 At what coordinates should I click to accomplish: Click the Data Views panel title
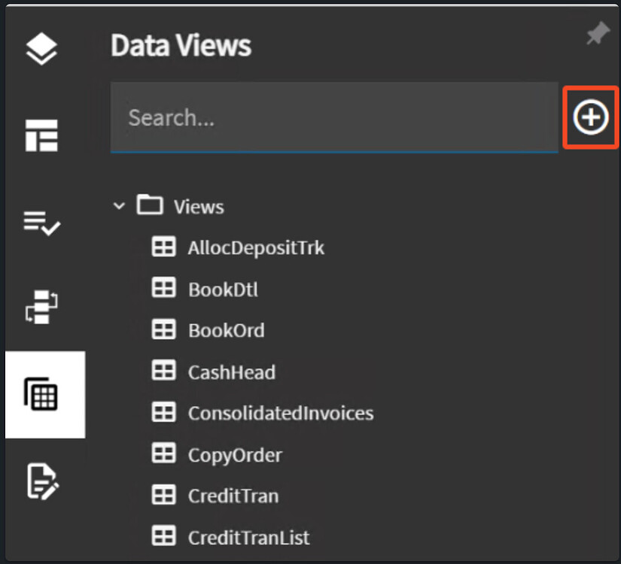pyautogui.click(x=180, y=45)
